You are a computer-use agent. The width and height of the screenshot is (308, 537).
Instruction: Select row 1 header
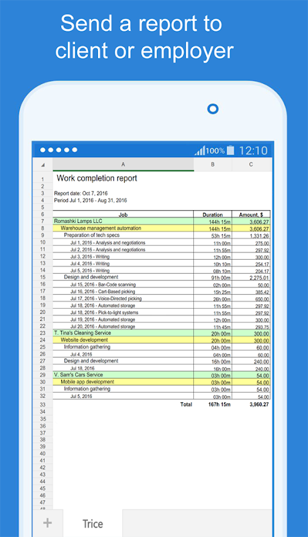pyautogui.click(x=43, y=179)
